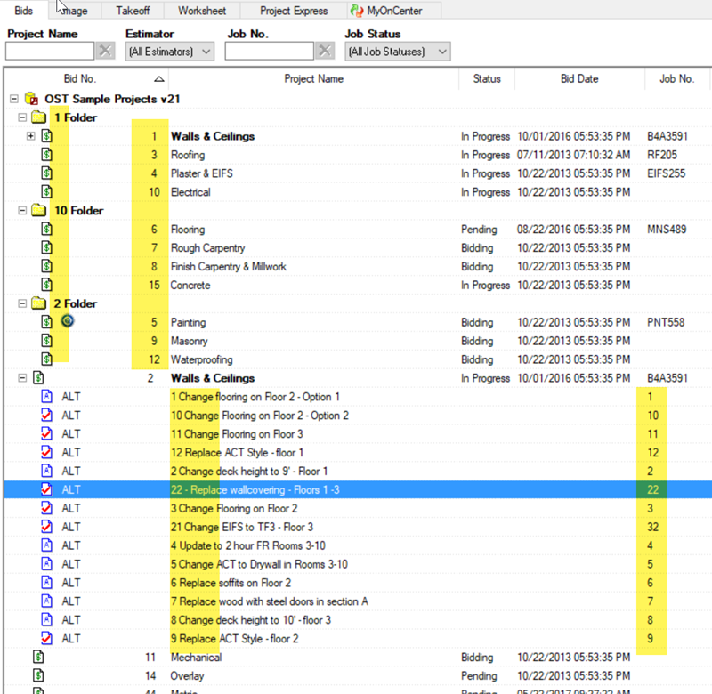Collapse the 1 Folder node

tap(22, 117)
